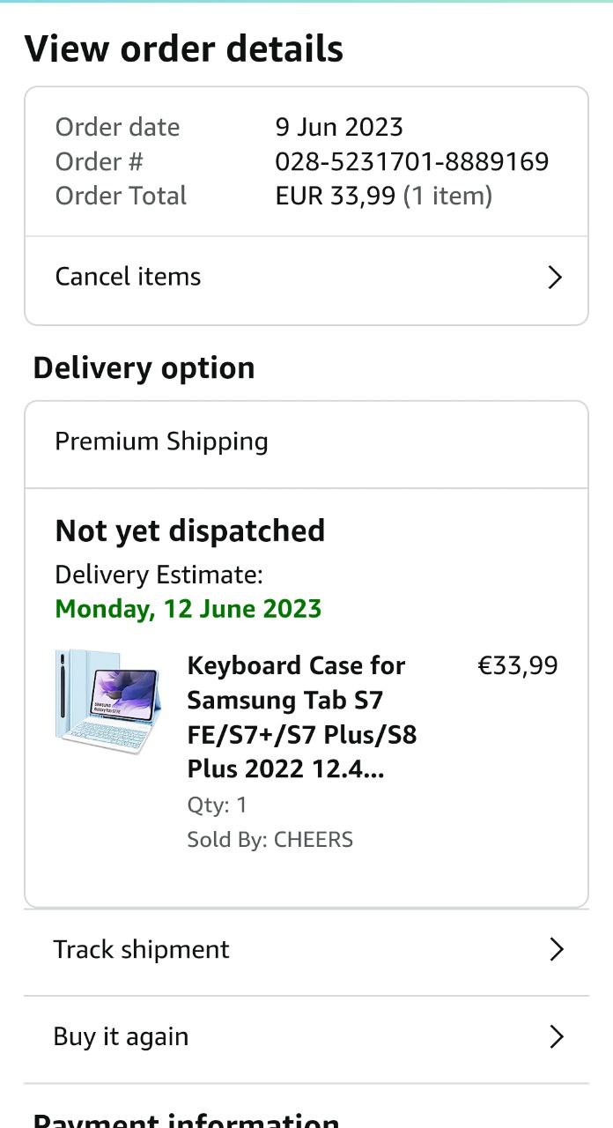Open the Track shipment row label

(x=141, y=949)
